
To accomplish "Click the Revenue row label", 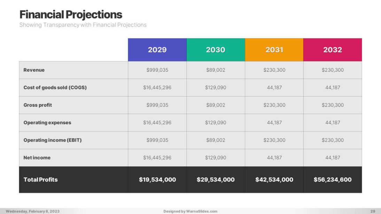I will [x=34, y=70].
